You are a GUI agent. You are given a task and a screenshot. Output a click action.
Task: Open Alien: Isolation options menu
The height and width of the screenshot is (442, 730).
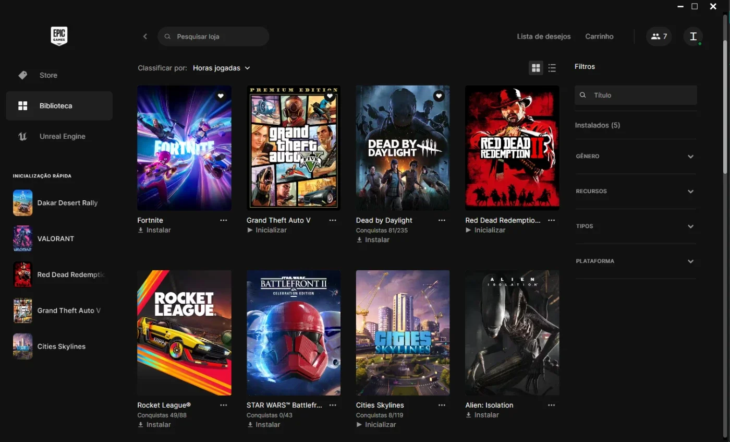pyautogui.click(x=552, y=405)
